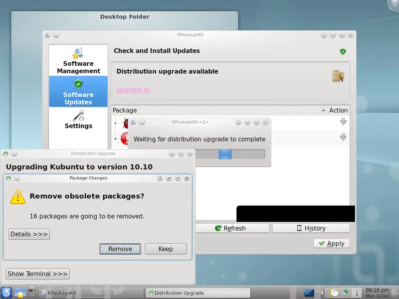Click the Software Management star package icon
The image size is (399, 299).
(78, 53)
